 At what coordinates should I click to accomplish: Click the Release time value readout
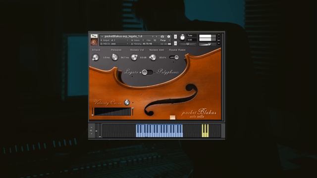[x=125, y=58]
